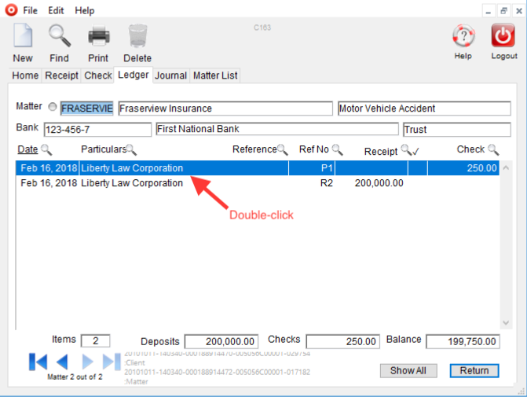The height and width of the screenshot is (397, 527).
Task: Click the Print toolbar icon
Action: (x=98, y=36)
